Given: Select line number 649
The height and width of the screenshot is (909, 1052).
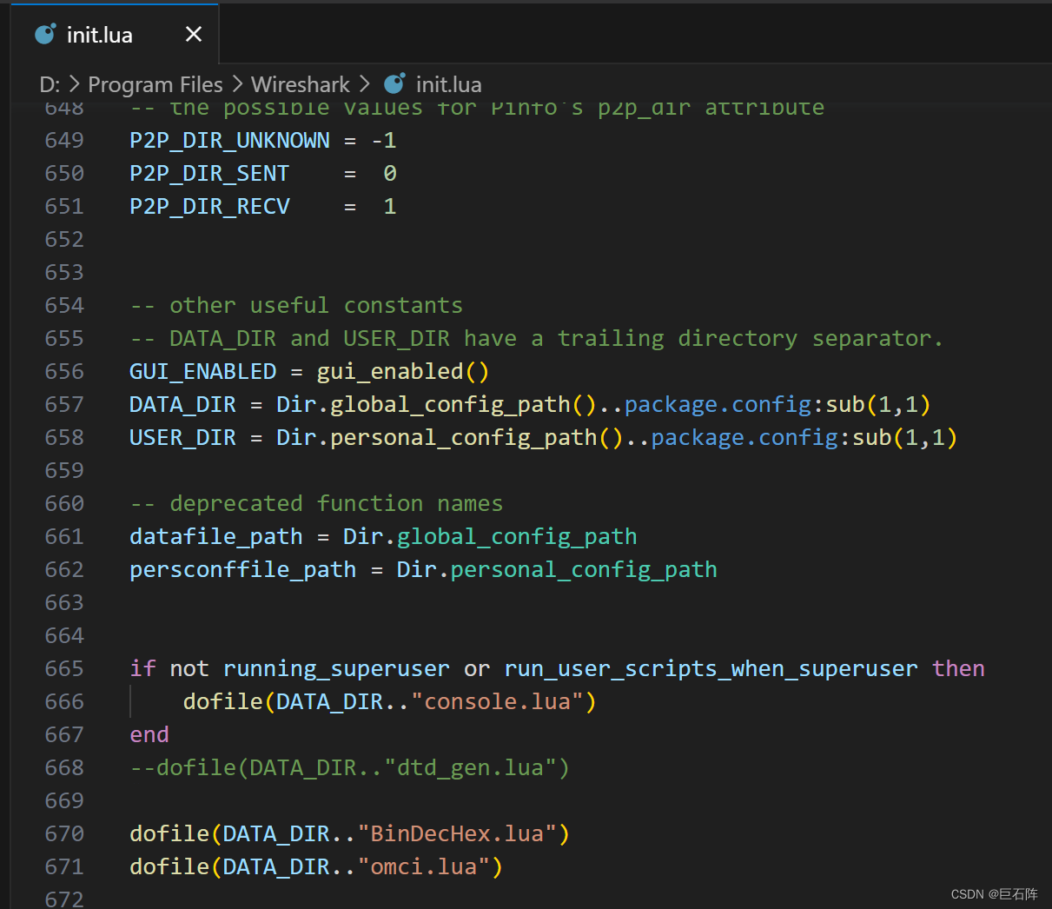Looking at the screenshot, I should 63,140.
